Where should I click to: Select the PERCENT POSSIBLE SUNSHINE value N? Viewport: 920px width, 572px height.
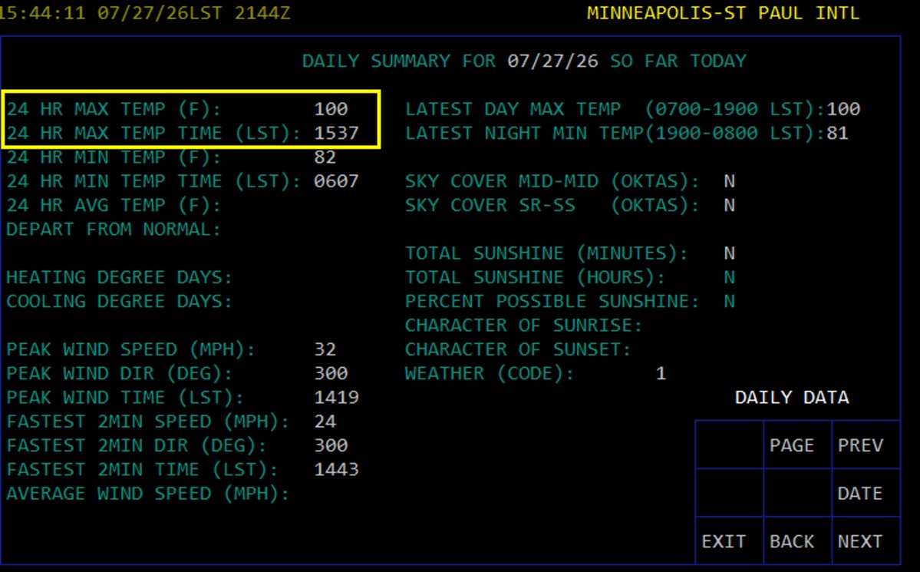pyautogui.click(x=729, y=301)
